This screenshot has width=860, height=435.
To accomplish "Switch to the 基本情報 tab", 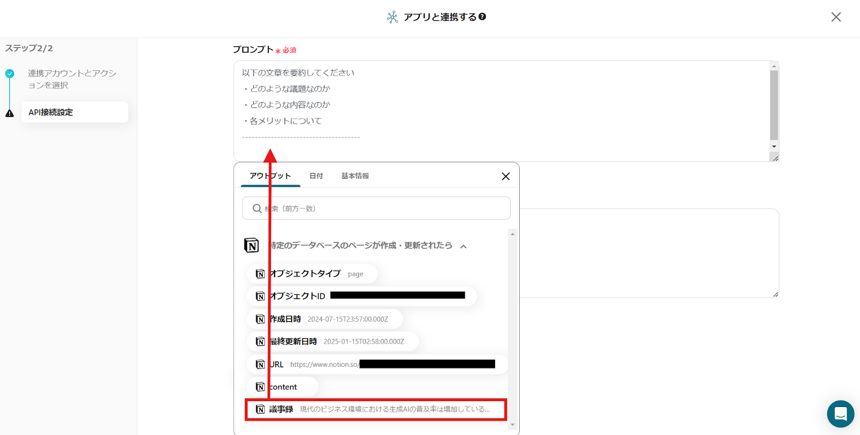I will point(355,176).
